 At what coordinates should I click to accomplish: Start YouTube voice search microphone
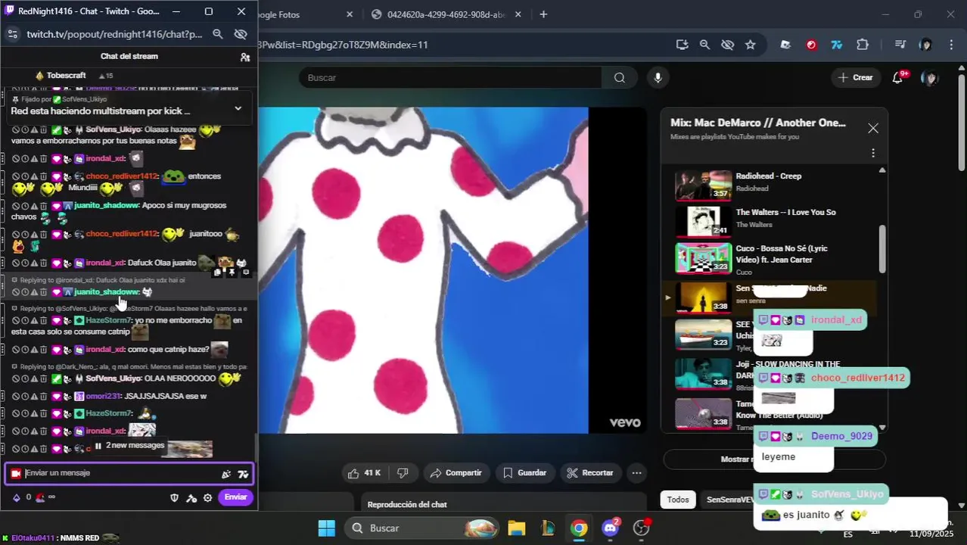click(x=658, y=77)
